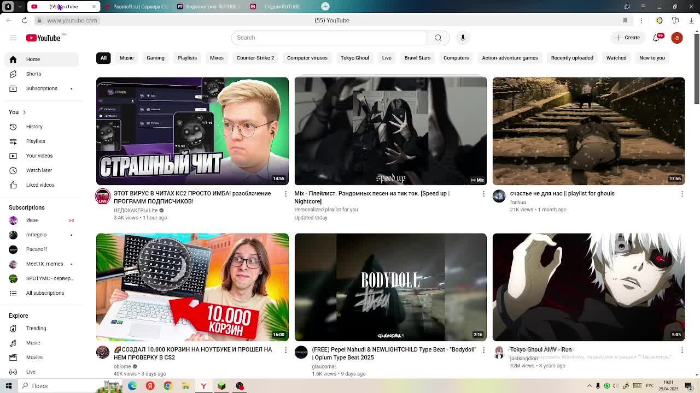The image size is (700, 393).
Task: Open more options for the playlist for ghouls video
Action: coord(682,194)
